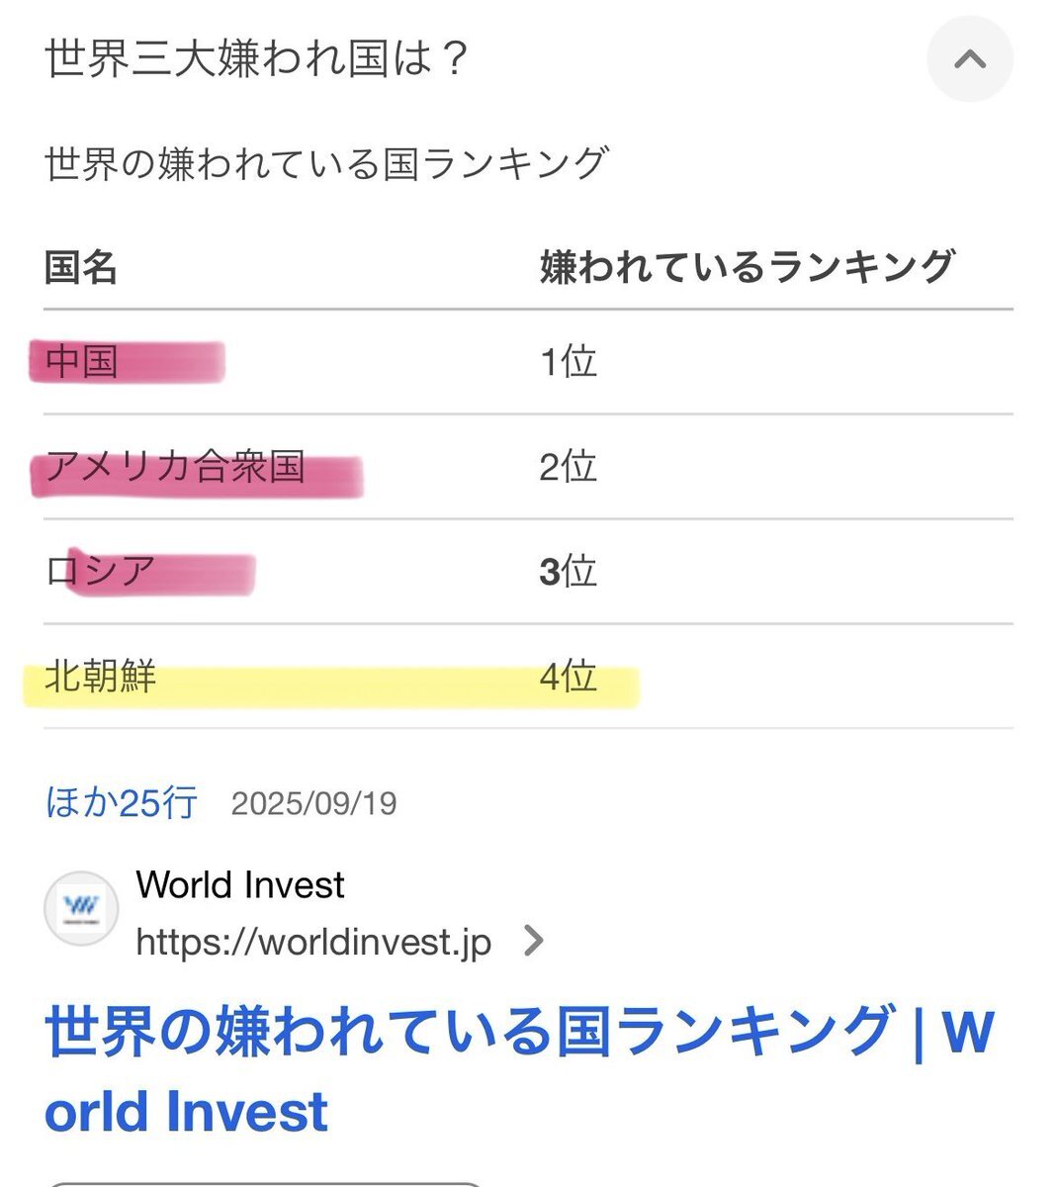Click the 1位 ranking cell
Screen dimensions: 1057x1187
point(569,362)
